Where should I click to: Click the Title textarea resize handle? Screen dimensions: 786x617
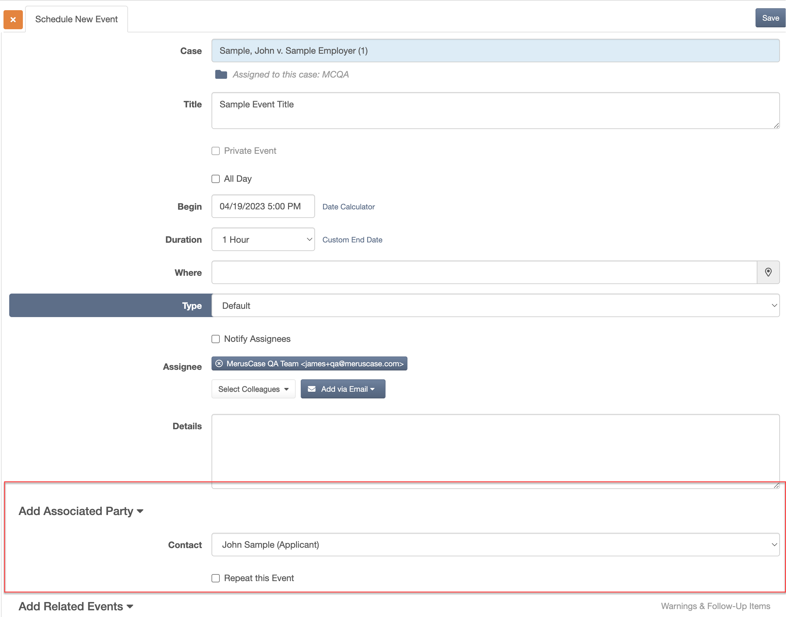776,125
